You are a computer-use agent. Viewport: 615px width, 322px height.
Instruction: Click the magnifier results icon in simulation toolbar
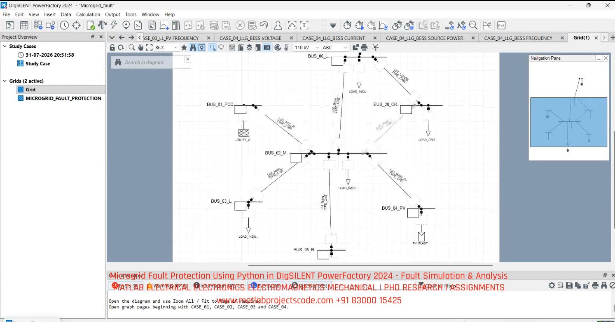coord(473,25)
